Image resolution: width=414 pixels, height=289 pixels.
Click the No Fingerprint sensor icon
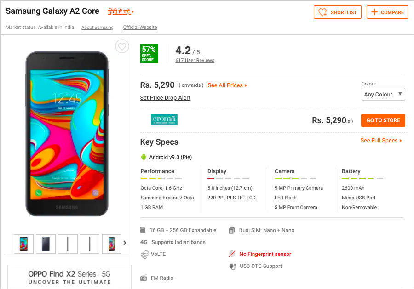pos(232,254)
